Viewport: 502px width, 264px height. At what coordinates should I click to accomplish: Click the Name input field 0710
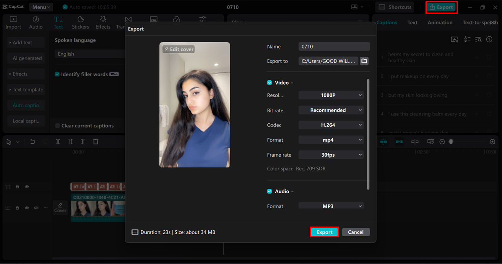[334, 47]
